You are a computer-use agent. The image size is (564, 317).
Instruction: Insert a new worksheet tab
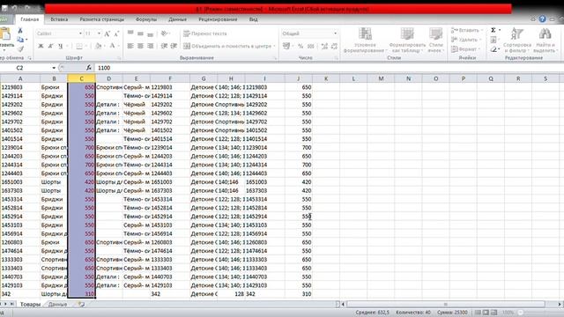pyautogui.click(x=81, y=305)
